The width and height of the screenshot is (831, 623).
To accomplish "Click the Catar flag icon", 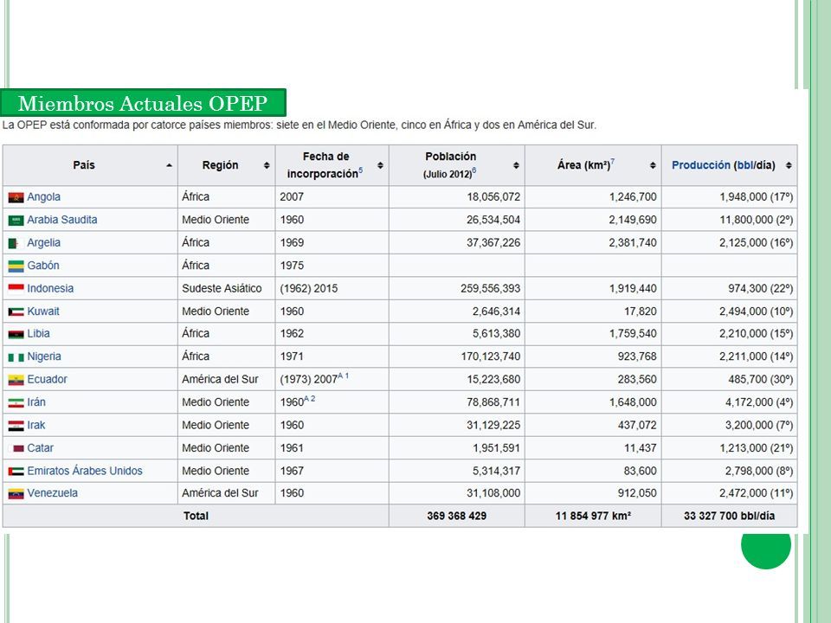I will pyautogui.click(x=17, y=449).
